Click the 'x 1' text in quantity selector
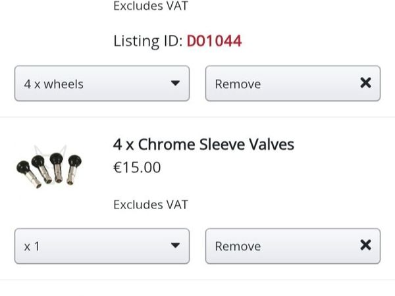Viewport: 395px width, 296px height. coord(32,247)
